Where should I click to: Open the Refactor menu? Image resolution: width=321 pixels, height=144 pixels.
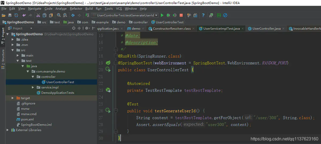coord(76,9)
